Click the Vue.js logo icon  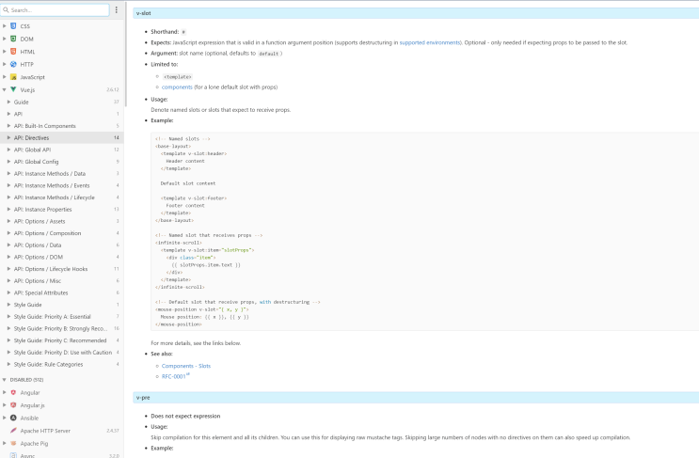[13, 89]
